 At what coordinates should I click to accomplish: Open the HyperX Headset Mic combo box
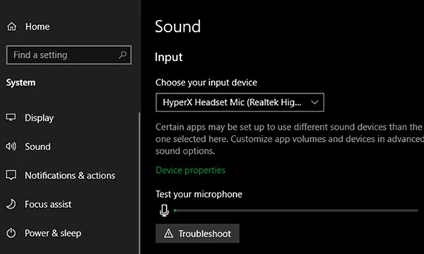pyautogui.click(x=240, y=102)
